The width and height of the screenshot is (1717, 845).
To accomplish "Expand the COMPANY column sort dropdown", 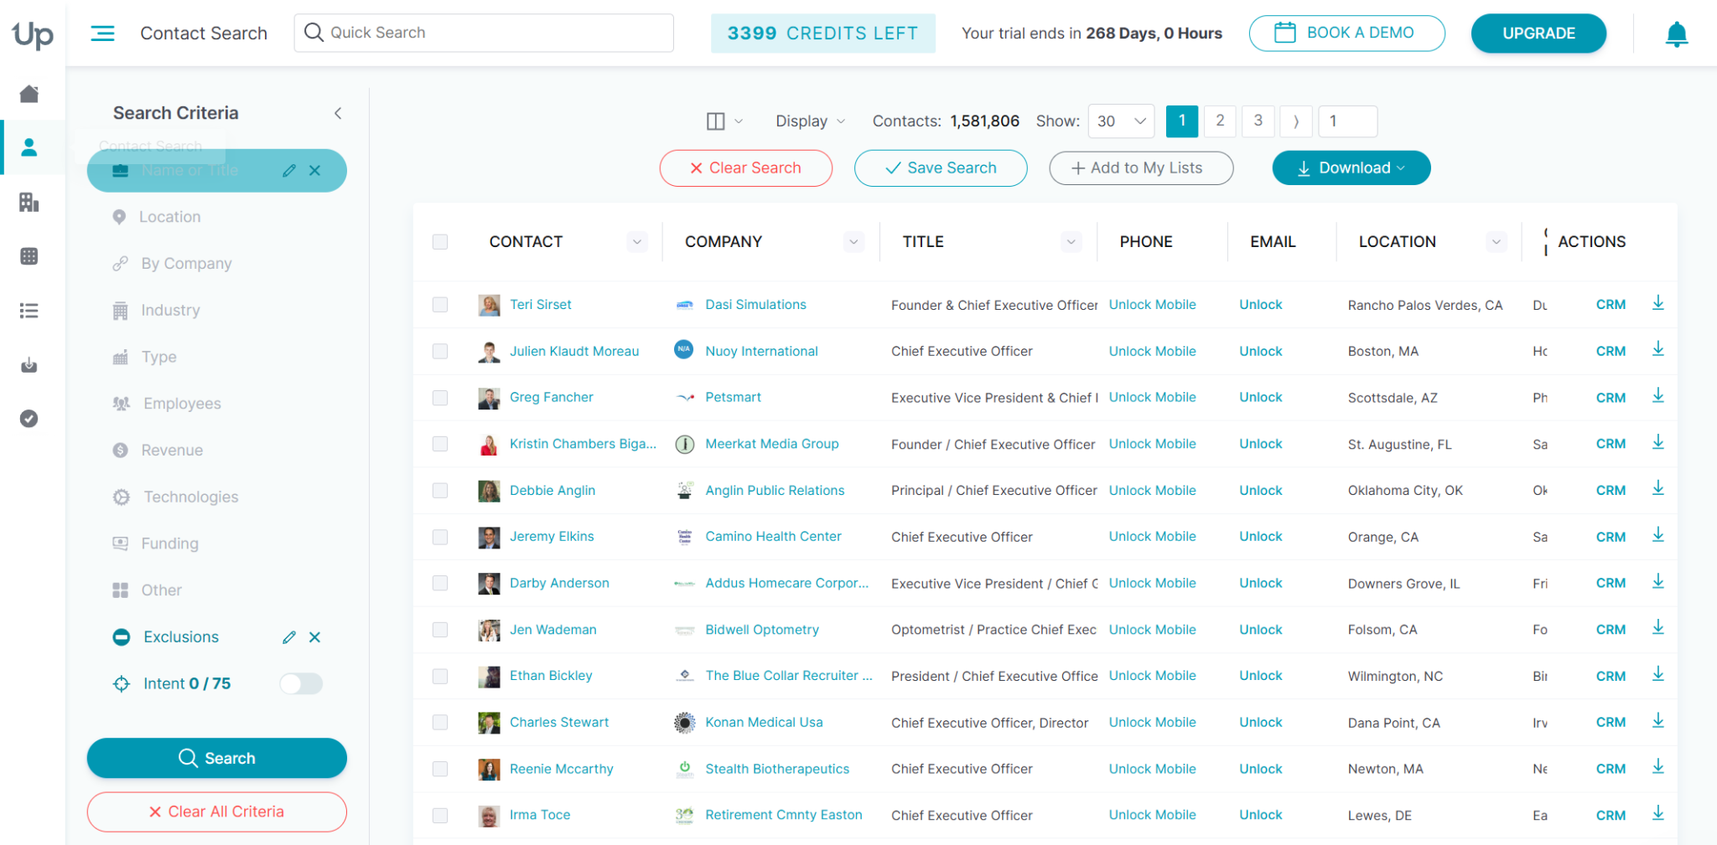I will coord(853,242).
